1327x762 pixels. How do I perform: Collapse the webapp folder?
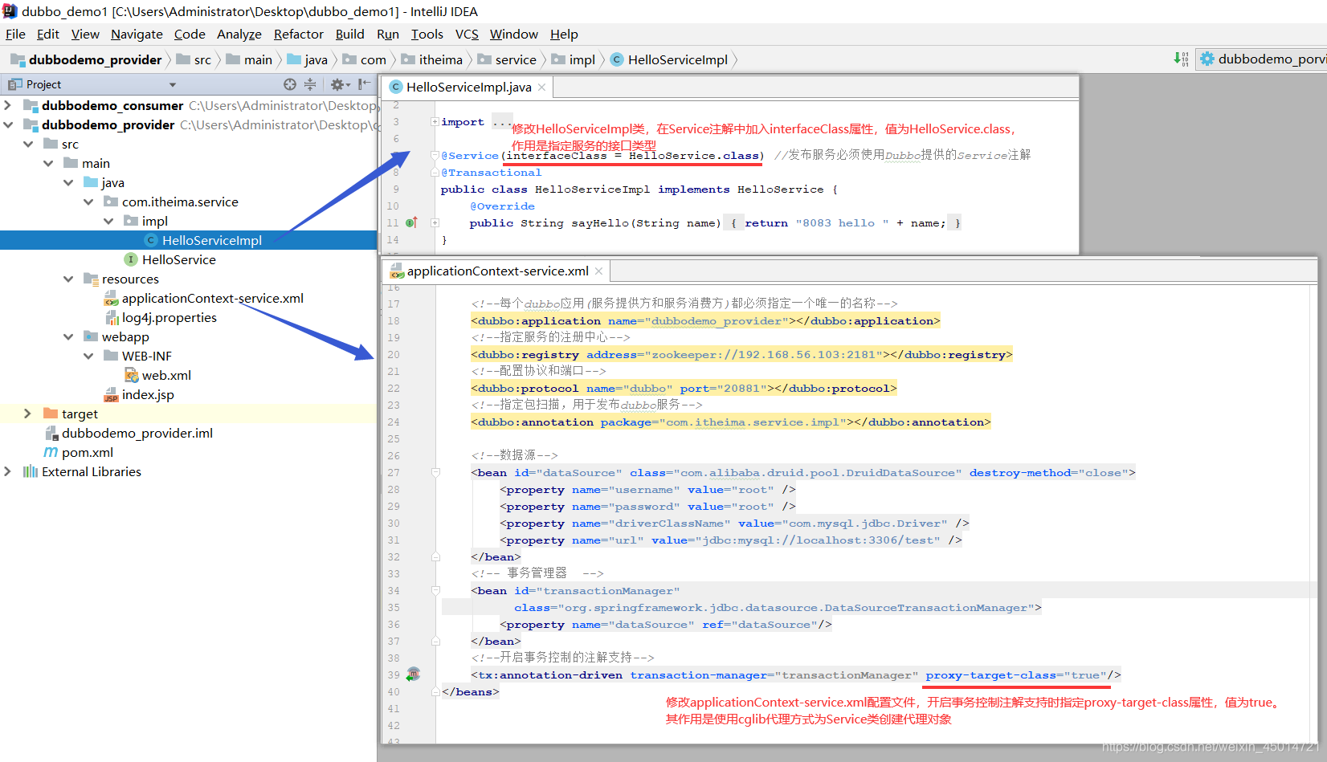[x=68, y=336]
